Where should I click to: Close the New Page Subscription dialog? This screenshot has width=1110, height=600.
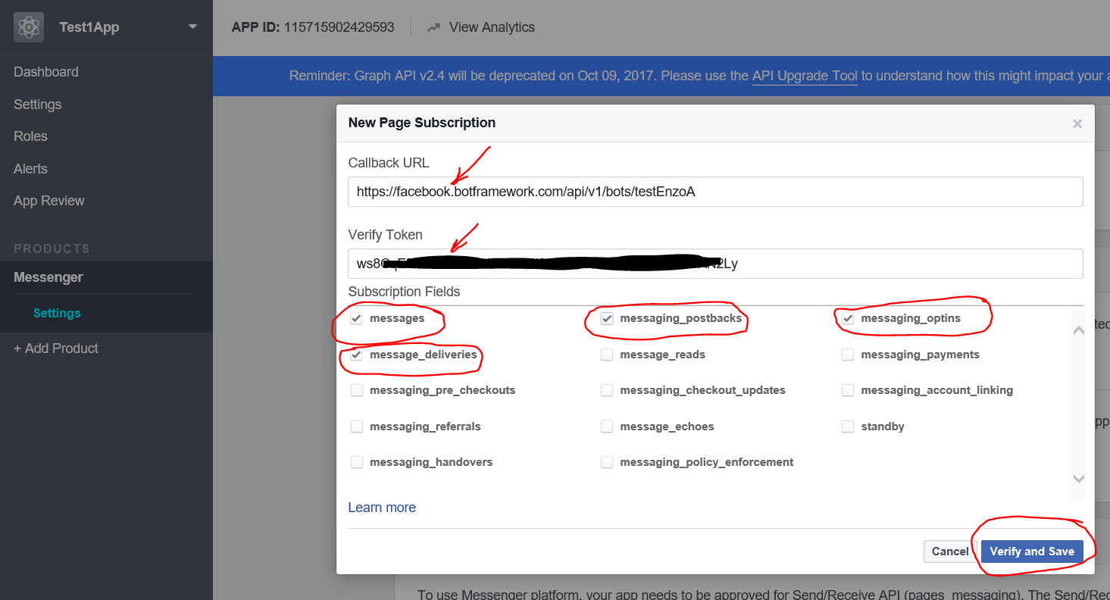1077,123
